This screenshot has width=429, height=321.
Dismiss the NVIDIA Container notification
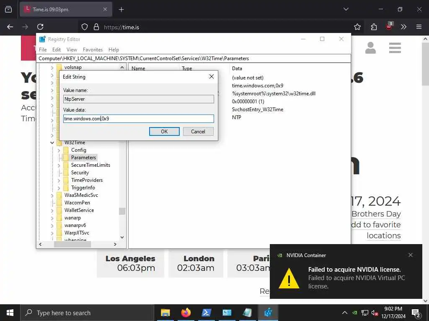[411, 255]
